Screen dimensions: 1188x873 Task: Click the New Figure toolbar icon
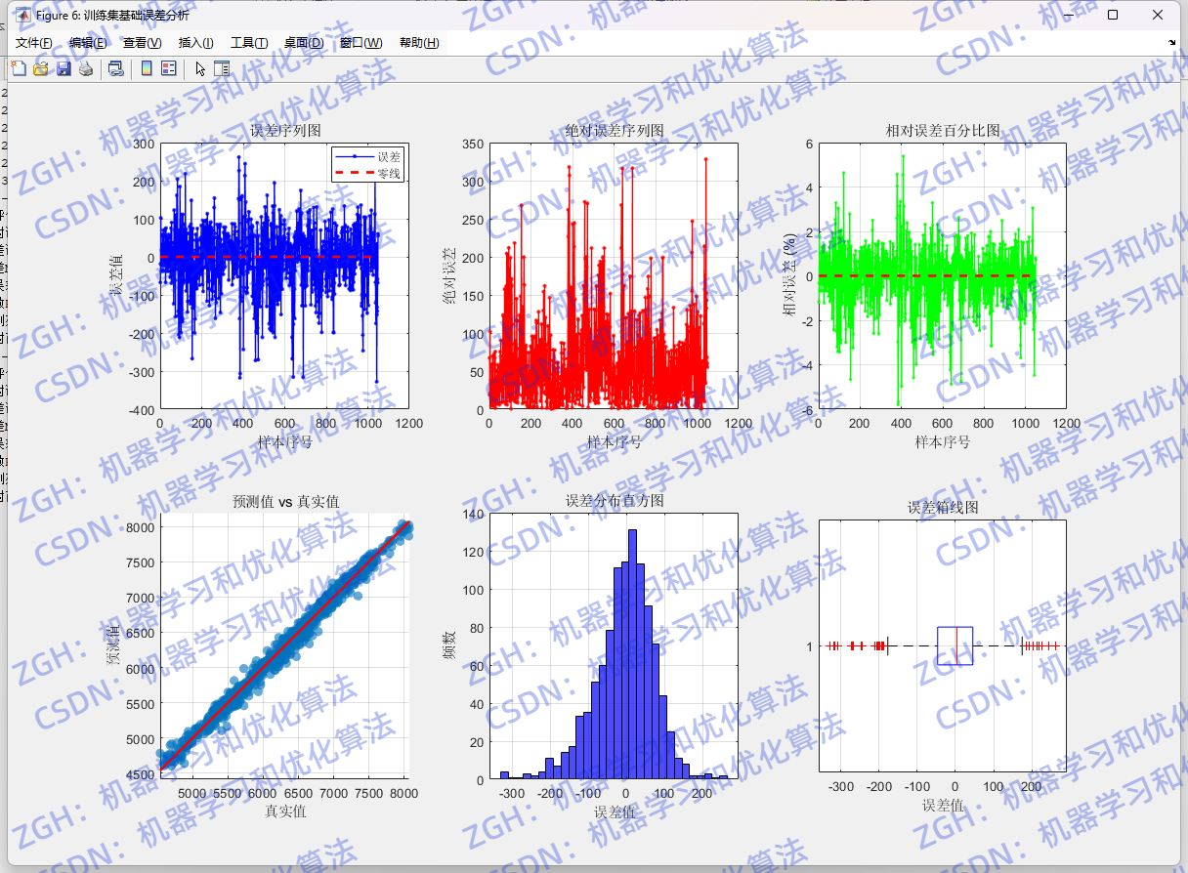(18, 68)
